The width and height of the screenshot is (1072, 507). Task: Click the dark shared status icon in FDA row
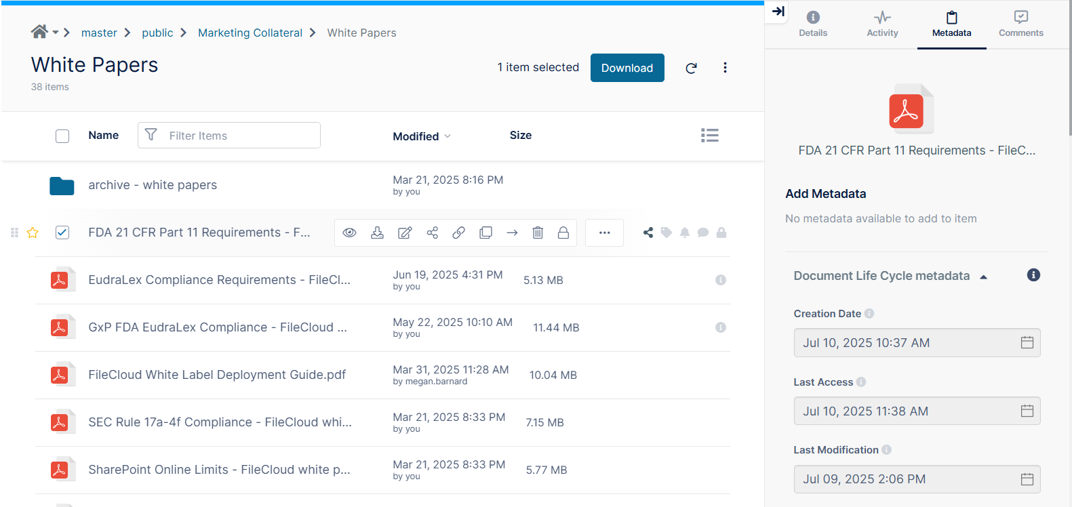(648, 232)
